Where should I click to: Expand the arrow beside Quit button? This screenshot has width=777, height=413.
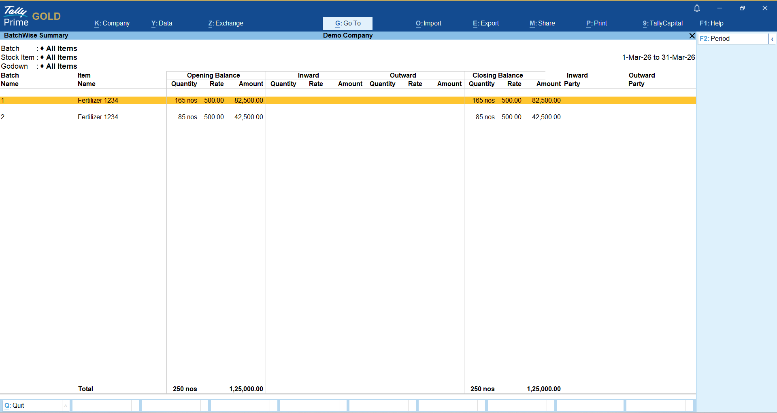(66, 406)
